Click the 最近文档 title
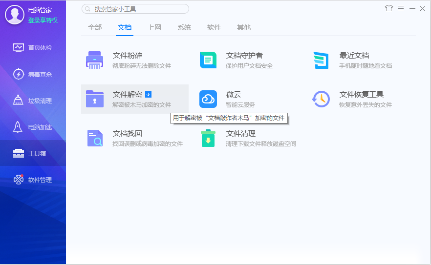431x265 pixels. (354, 56)
